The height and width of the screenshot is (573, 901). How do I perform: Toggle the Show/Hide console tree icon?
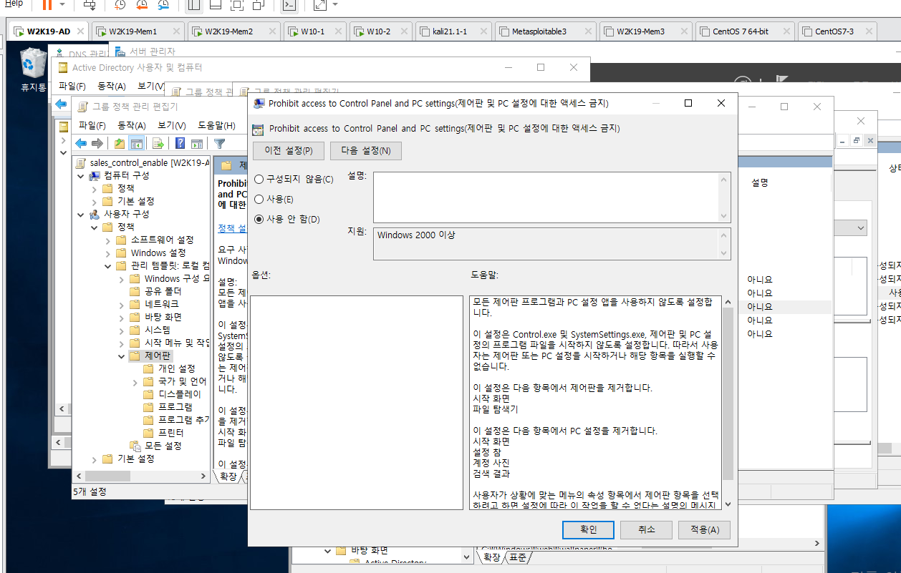pyautogui.click(x=136, y=143)
